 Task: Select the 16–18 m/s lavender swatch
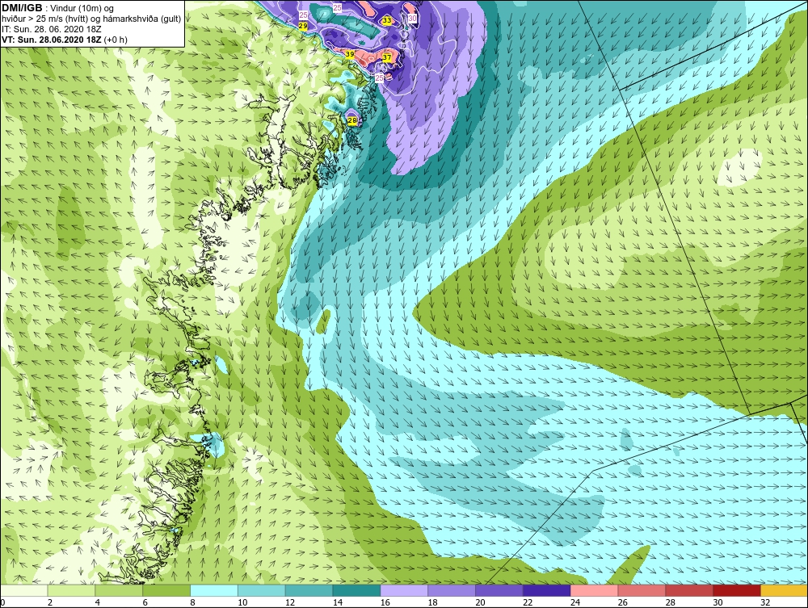coord(404,590)
